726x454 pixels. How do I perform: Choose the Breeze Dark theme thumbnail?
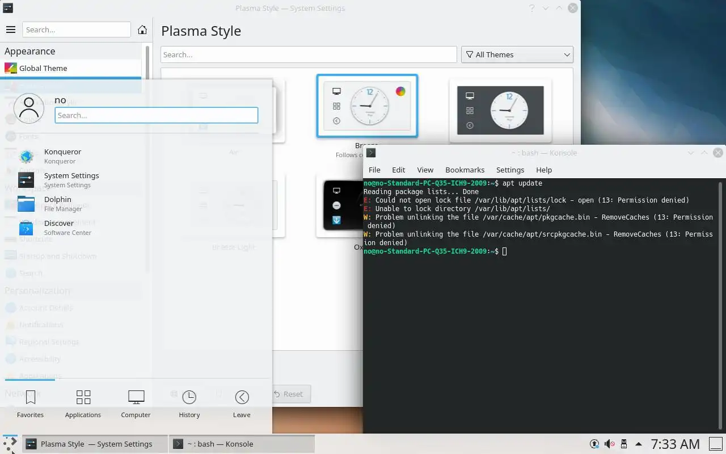[500, 110]
